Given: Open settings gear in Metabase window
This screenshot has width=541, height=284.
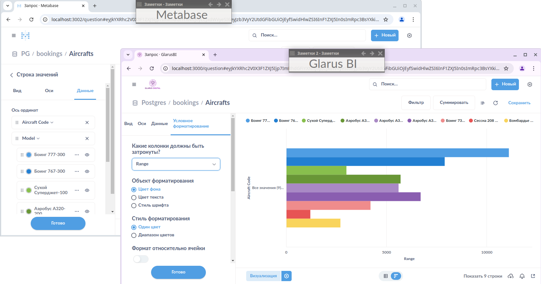Looking at the screenshot, I should point(409,35).
